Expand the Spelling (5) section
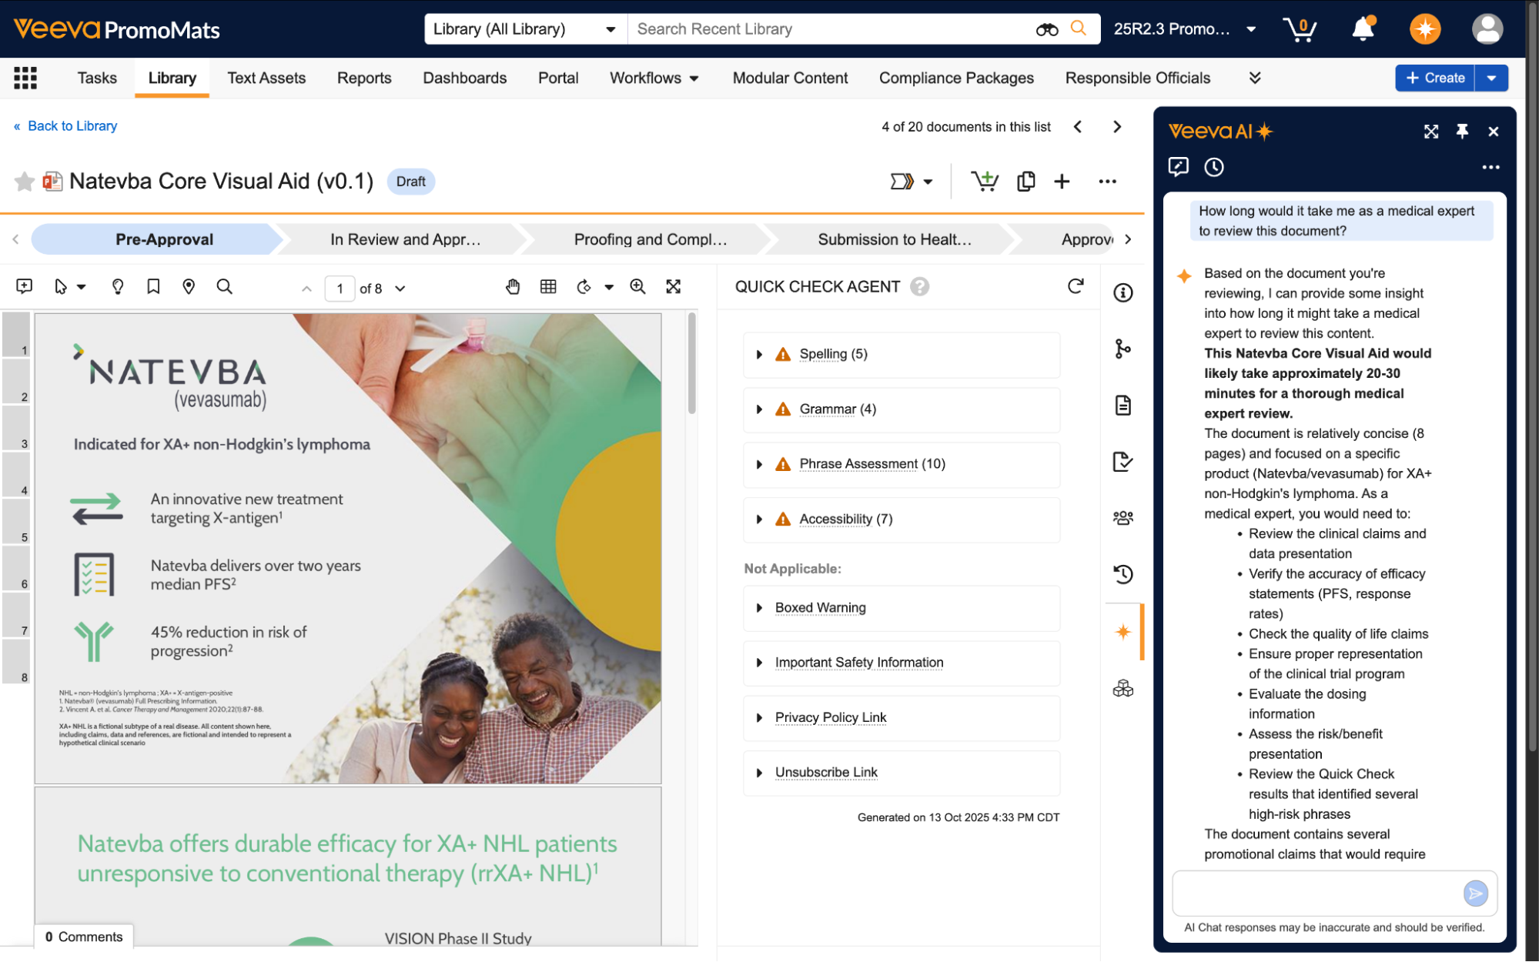Image resolution: width=1539 pixels, height=962 pixels. (x=759, y=354)
